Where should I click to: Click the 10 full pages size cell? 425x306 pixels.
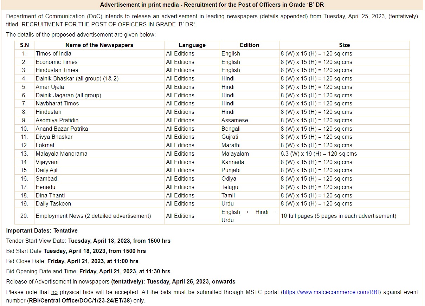338,216
